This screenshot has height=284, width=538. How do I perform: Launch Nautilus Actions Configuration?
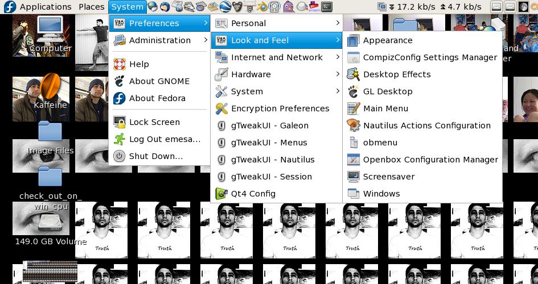[422, 126]
